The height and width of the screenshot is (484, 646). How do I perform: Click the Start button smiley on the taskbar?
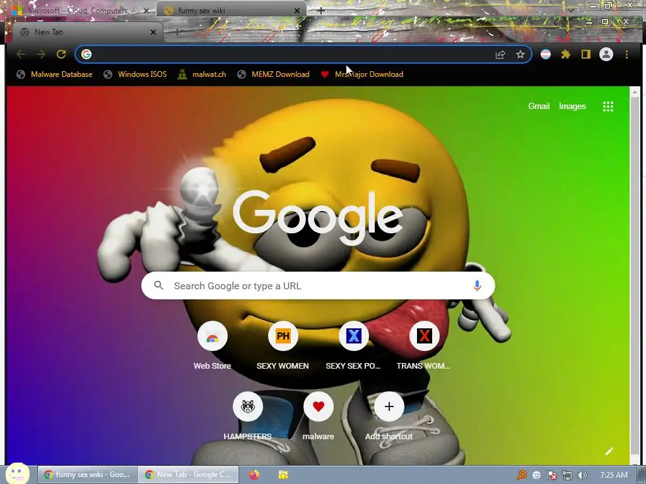(17, 473)
